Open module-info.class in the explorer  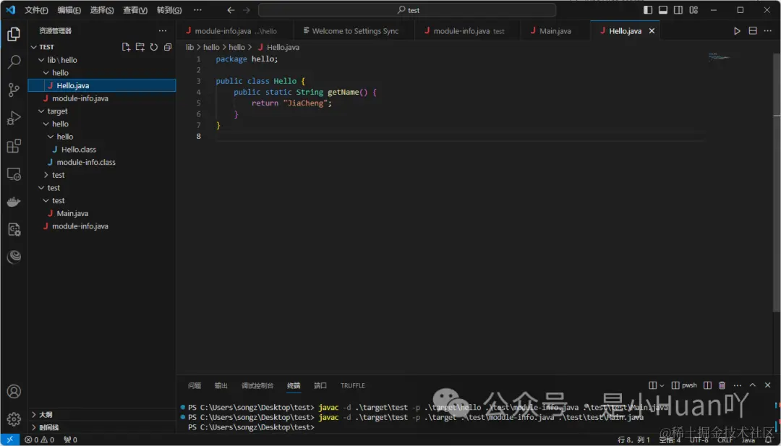pos(102,162)
